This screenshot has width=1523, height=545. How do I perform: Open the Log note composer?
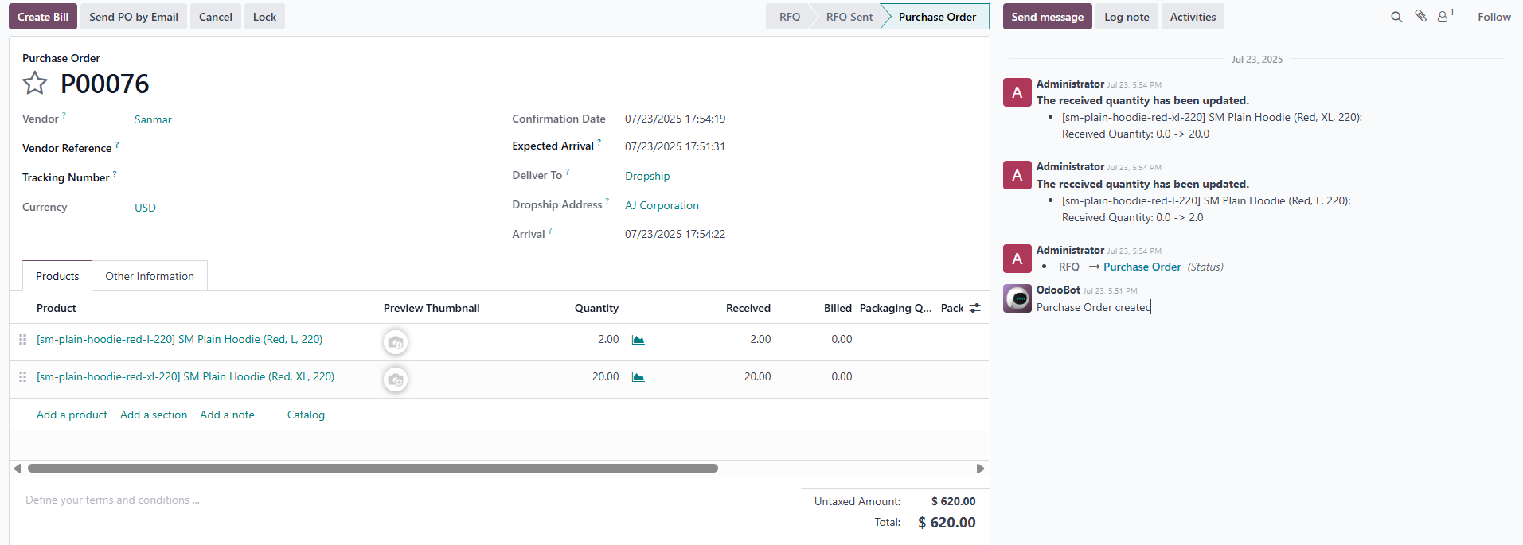1127,17
